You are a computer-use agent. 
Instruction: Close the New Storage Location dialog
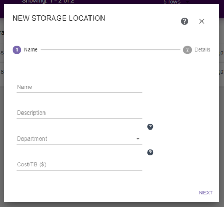point(201,21)
